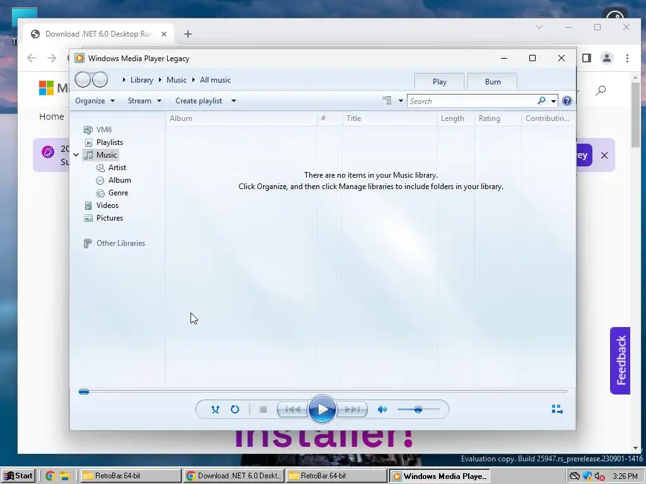Switch to the Burn tab

[x=492, y=81]
